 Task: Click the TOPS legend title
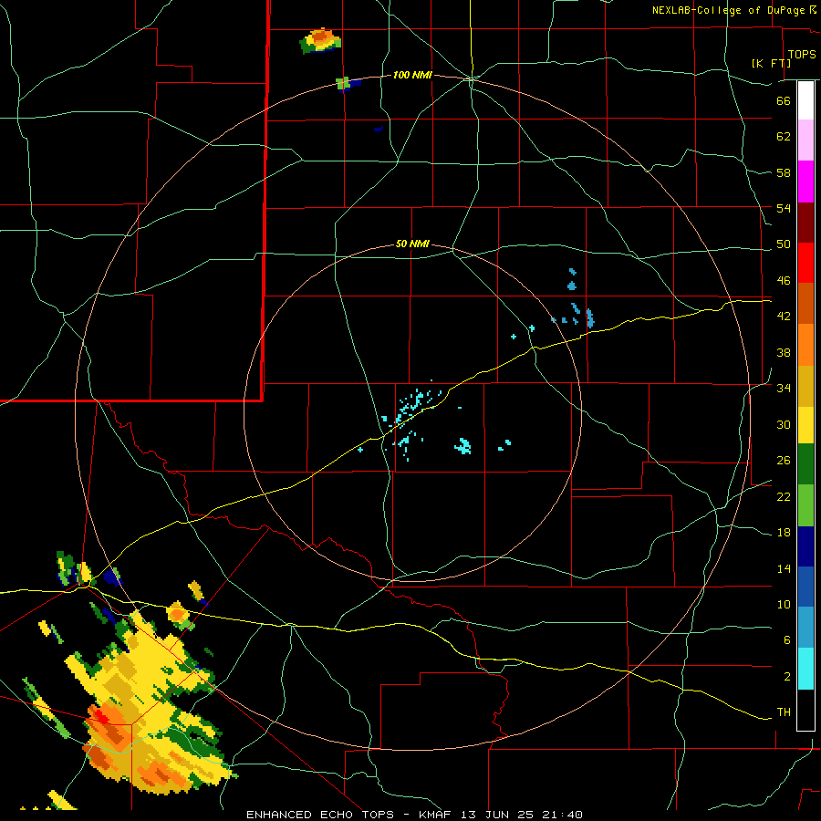[802, 55]
